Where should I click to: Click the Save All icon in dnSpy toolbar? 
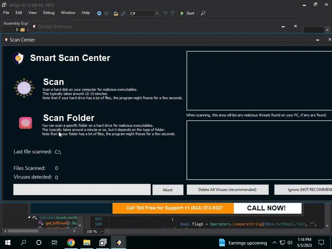(x=123, y=13)
